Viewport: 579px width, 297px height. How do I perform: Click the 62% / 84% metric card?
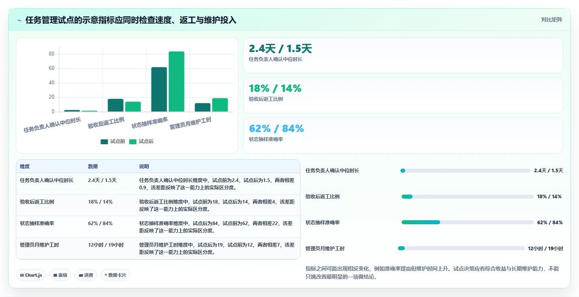[403, 135]
